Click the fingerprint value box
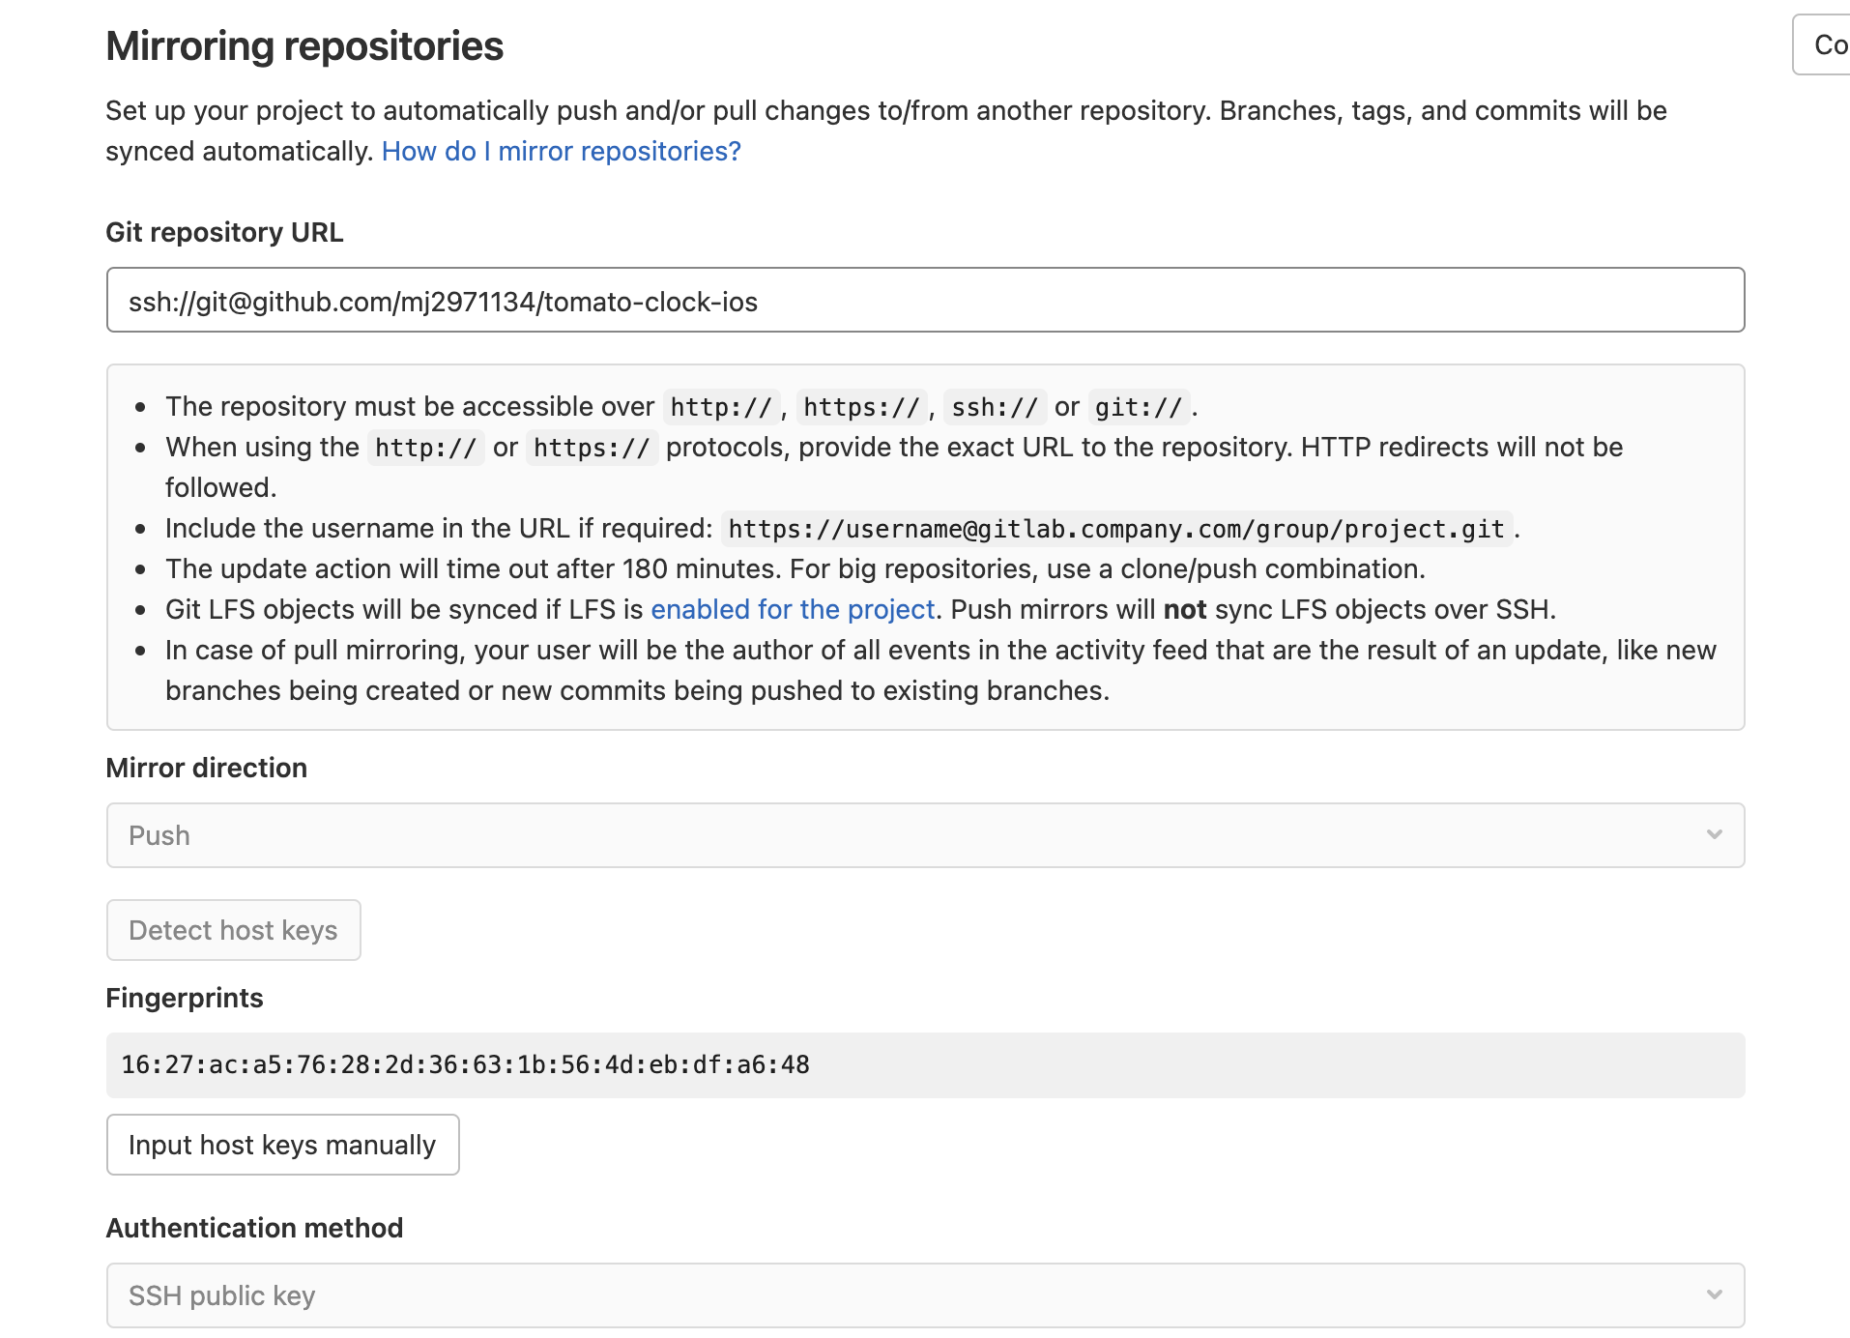1850x1338 pixels. pyautogui.click(x=924, y=1065)
